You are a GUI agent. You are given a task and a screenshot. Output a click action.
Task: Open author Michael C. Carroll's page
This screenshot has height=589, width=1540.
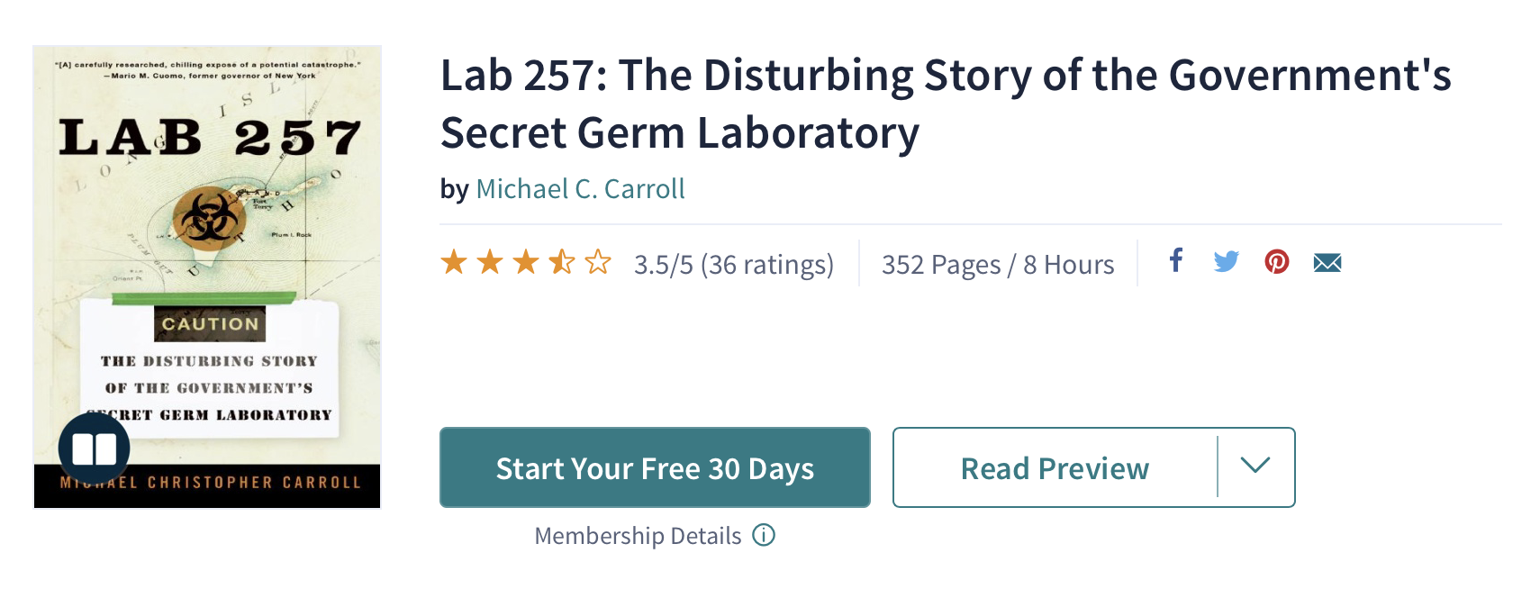point(580,189)
